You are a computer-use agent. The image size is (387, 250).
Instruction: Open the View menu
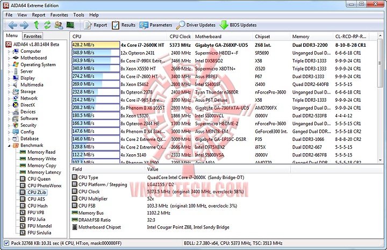pos(22,15)
